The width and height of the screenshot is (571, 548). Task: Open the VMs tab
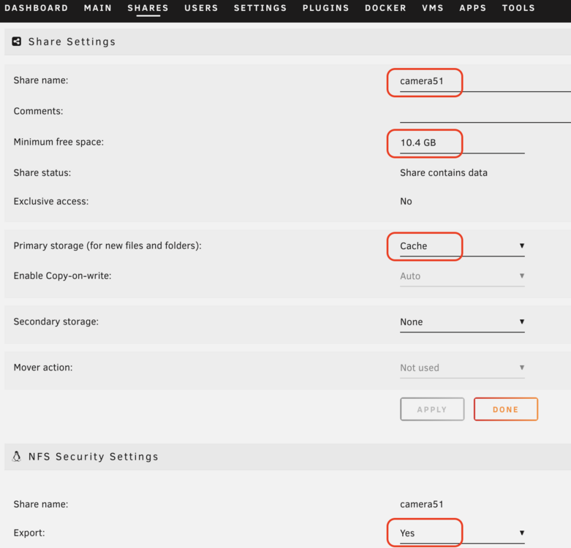(433, 8)
